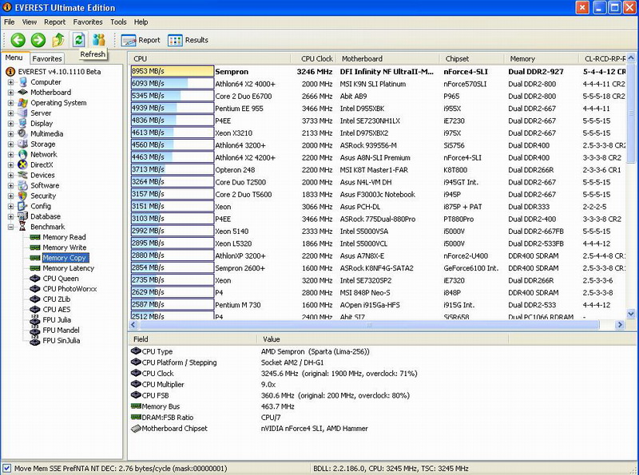Show benchmark Results from toolbar
639x475 pixels.
(189, 40)
